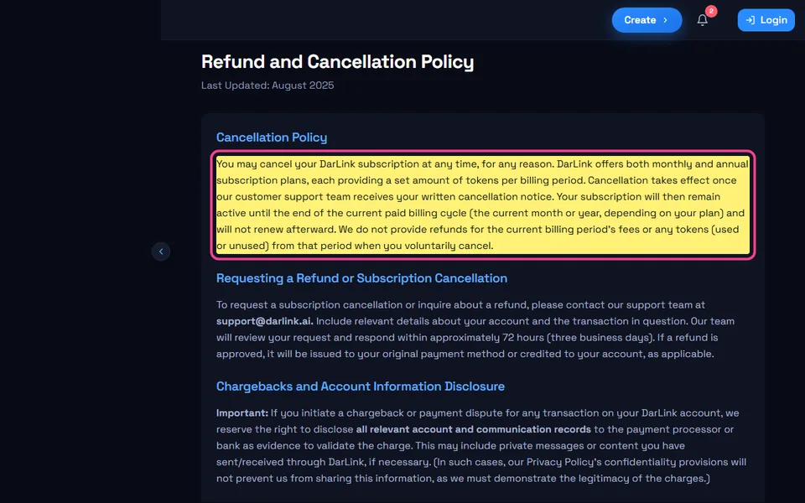Expand the sidebar with the round chevron button
805x503 pixels.
click(x=161, y=251)
